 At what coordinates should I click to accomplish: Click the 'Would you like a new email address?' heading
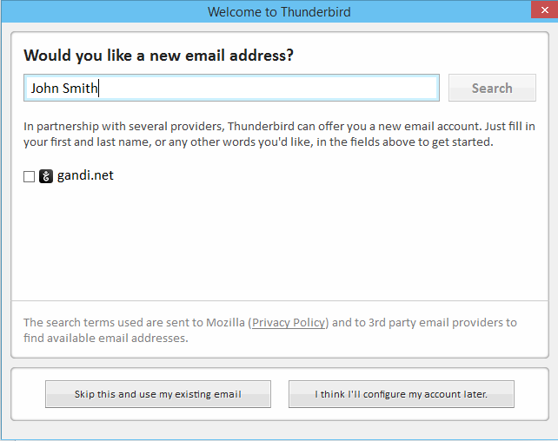(158, 56)
